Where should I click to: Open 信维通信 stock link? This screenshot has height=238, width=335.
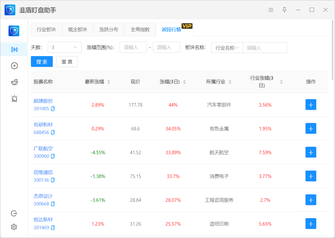pos(43,172)
